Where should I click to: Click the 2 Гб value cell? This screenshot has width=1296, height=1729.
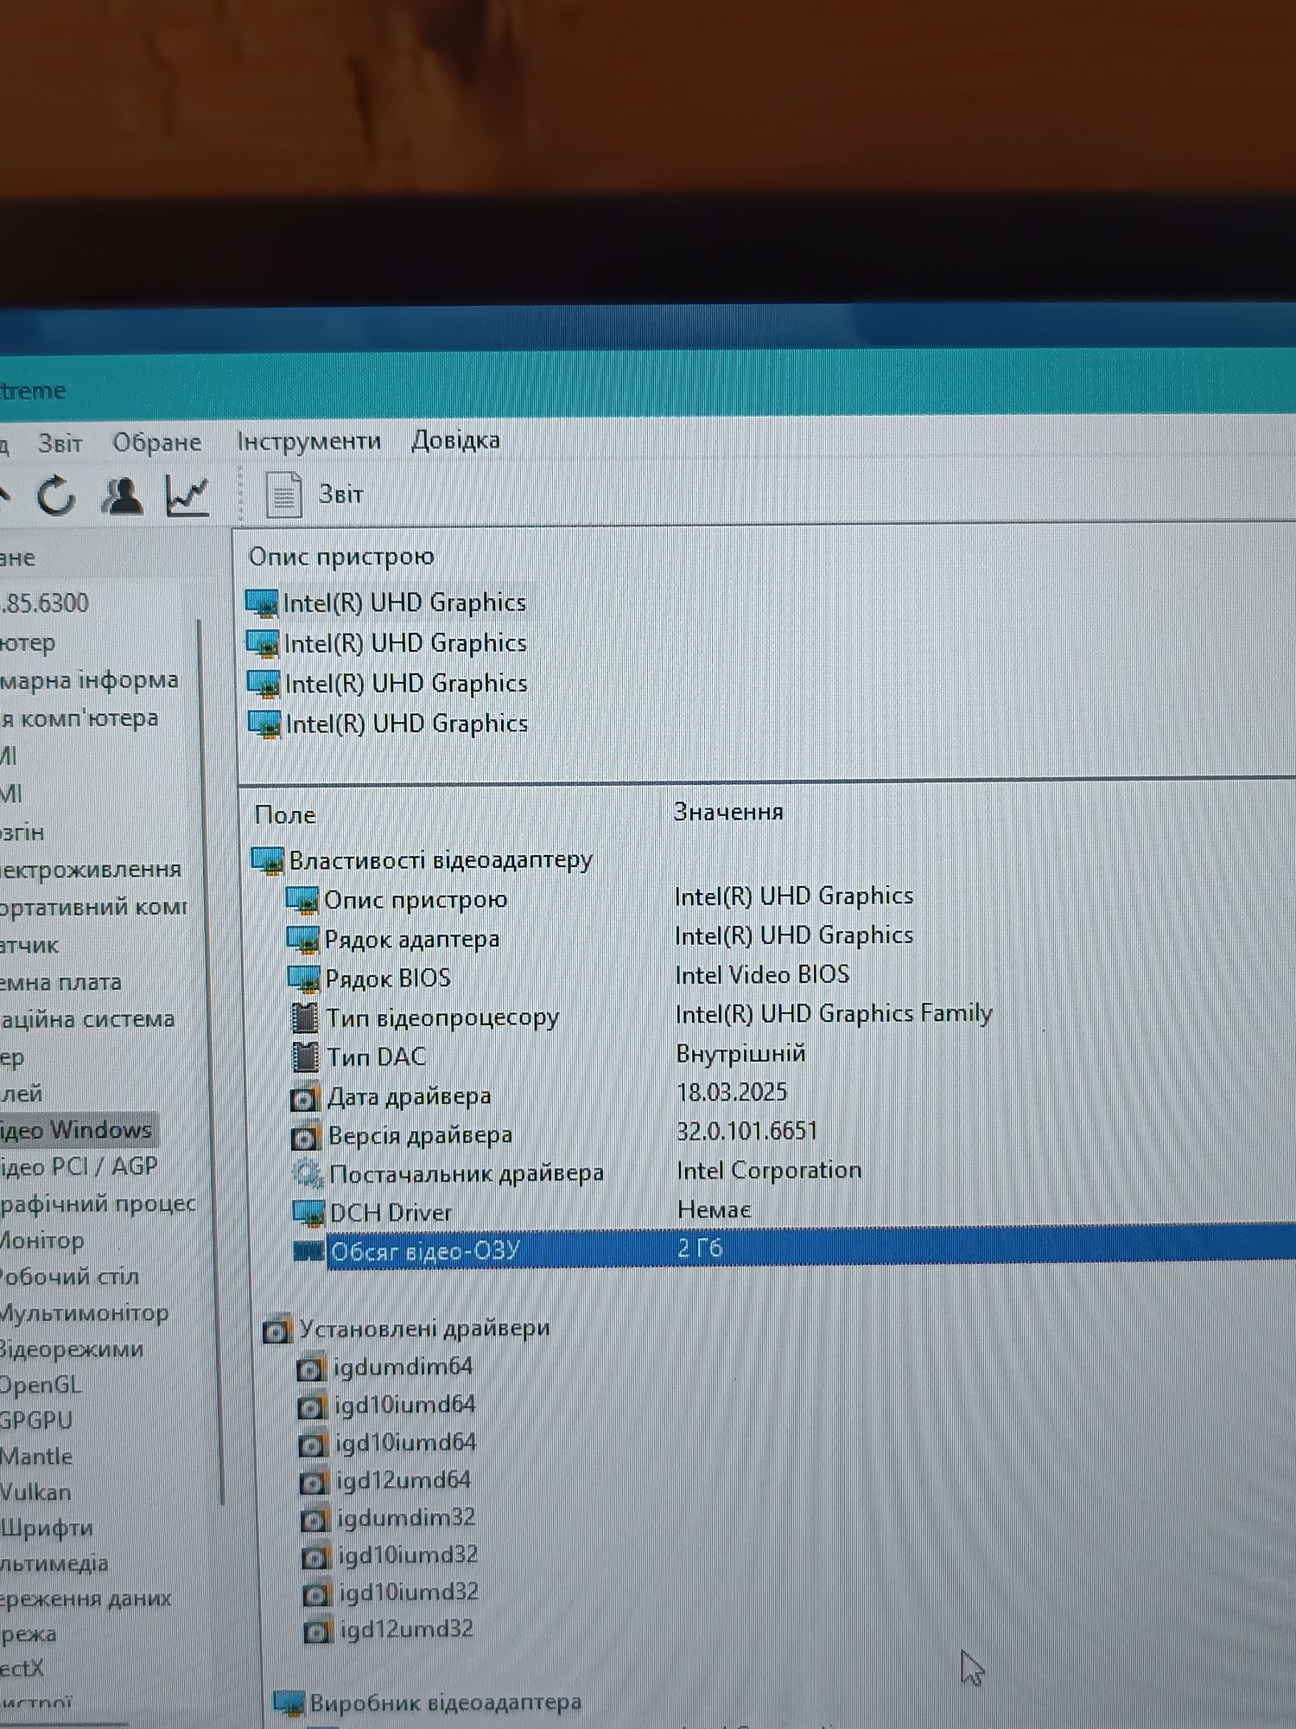point(700,1247)
